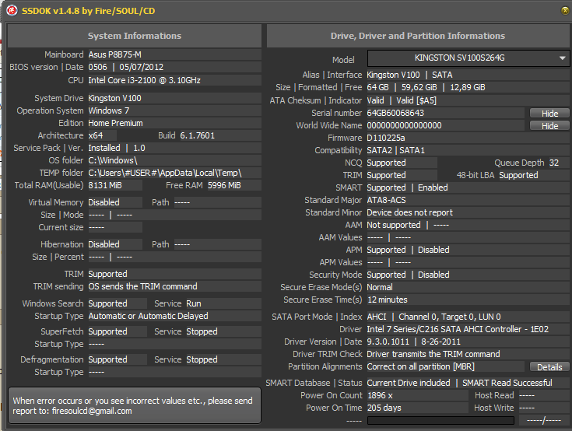This screenshot has width=572, height=431.
Task: Click SATA Port Mode value AHCI
Action: pyautogui.click(x=377, y=317)
